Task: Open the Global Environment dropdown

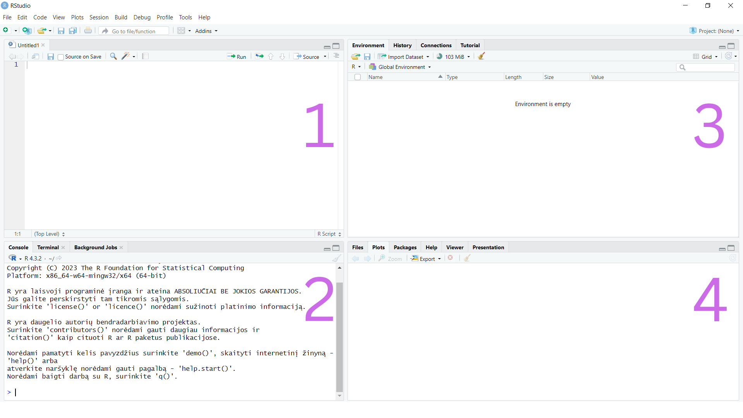Action: (x=400, y=67)
